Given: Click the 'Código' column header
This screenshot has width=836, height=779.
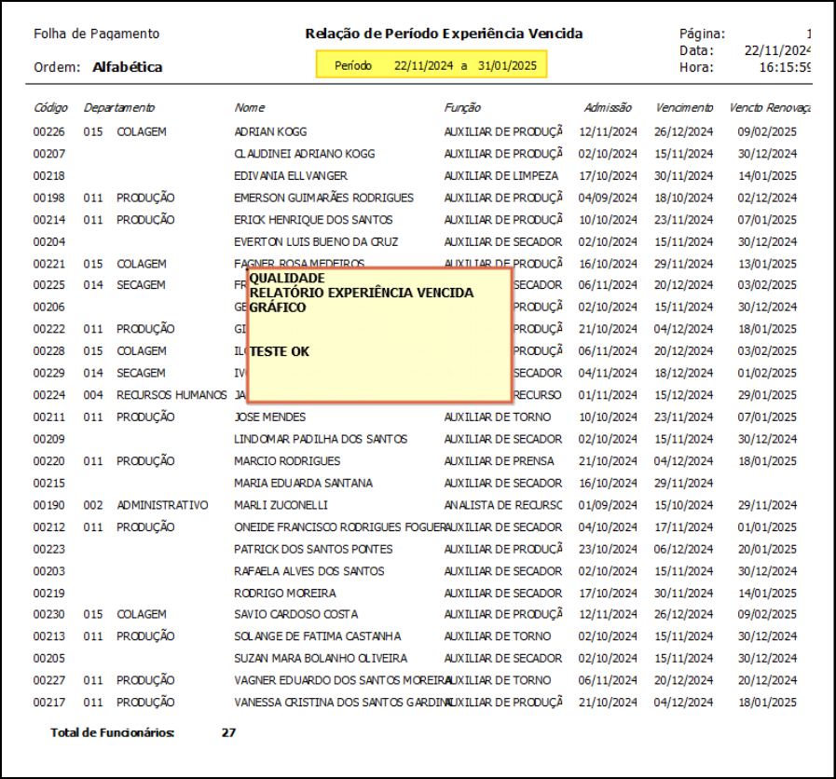Looking at the screenshot, I should [x=50, y=108].
